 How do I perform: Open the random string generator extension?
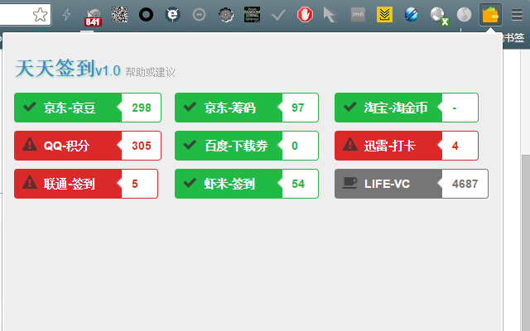pos(252,15)
